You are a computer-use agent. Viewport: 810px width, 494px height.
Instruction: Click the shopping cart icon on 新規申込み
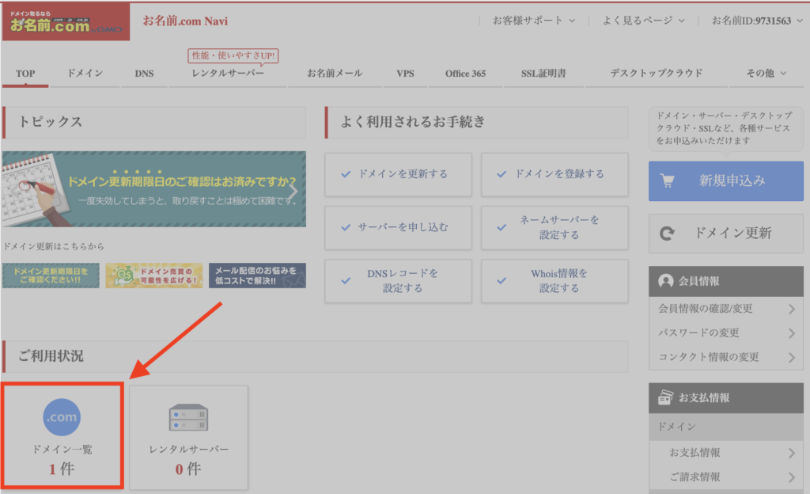[x=668, y=180]
